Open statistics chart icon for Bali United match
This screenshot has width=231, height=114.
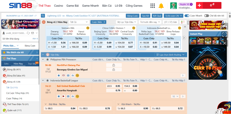click(73, 96)
